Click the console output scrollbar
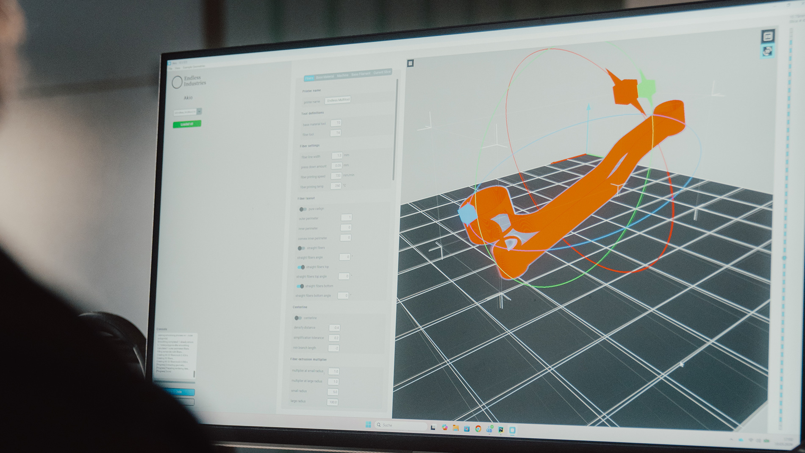This screenshot has height=453, width=805. click(x=194, y=374)
